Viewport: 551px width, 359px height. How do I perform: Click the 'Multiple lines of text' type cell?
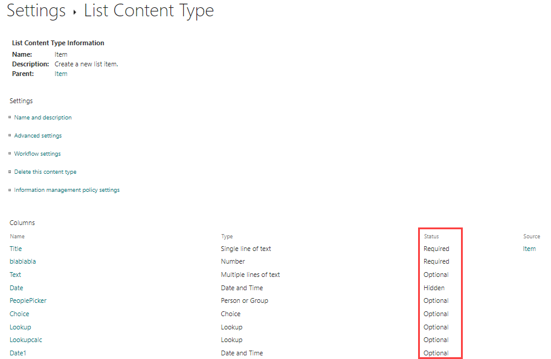250,275
